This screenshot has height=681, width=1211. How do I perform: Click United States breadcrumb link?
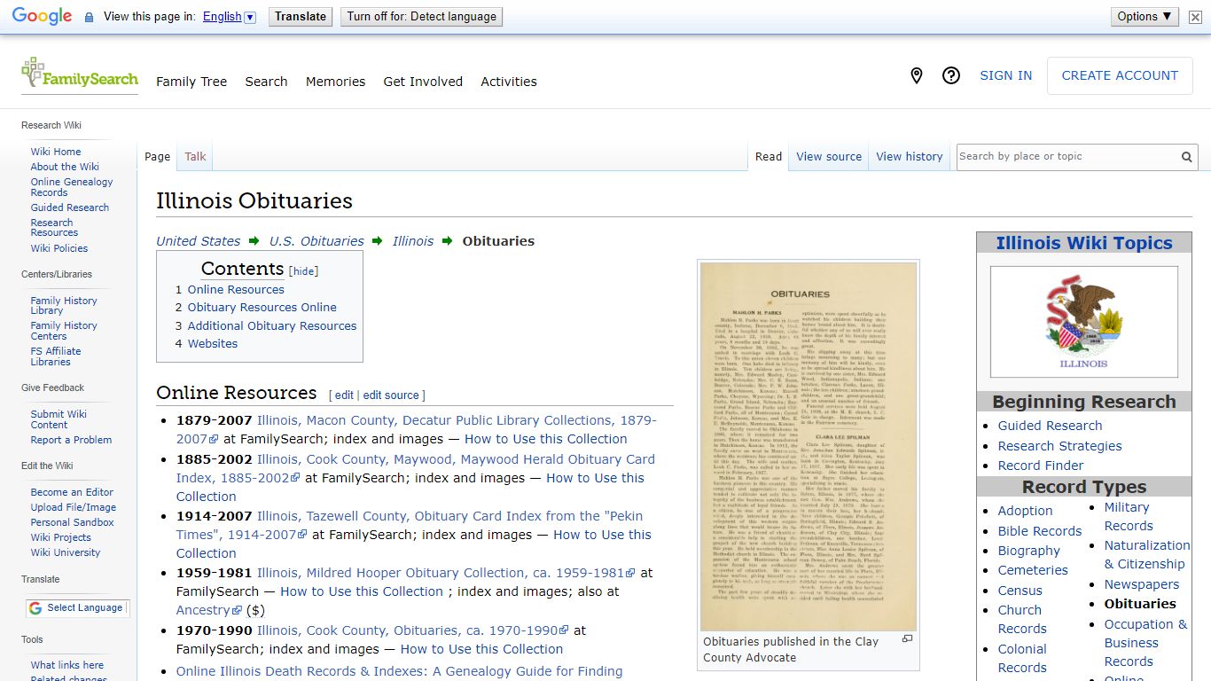pos(198,241)
